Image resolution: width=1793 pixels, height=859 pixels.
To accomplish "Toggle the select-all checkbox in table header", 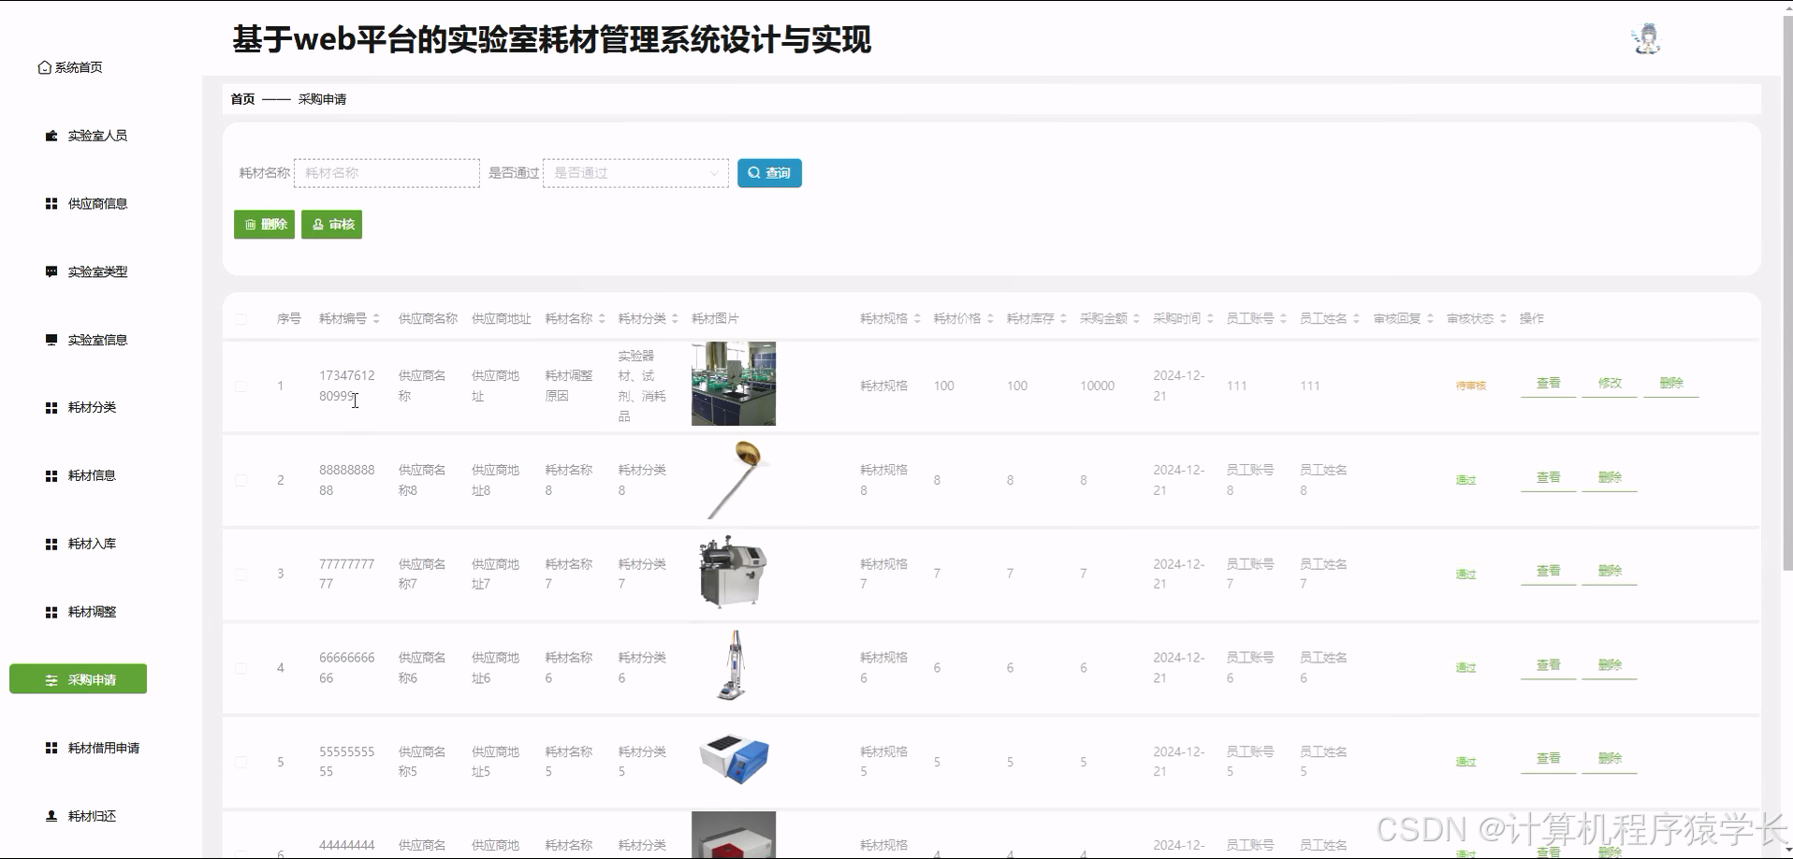I will [x=241, y=318].
